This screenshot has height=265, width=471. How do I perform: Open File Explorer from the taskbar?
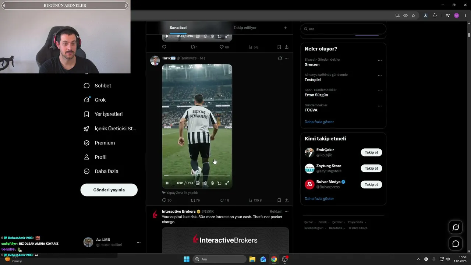(x=252, y=259)
